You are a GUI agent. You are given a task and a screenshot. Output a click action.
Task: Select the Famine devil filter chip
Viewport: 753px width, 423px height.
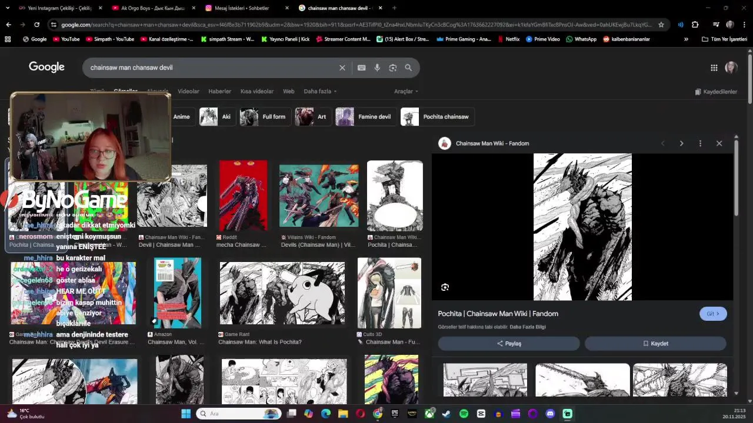pos(365,117)
